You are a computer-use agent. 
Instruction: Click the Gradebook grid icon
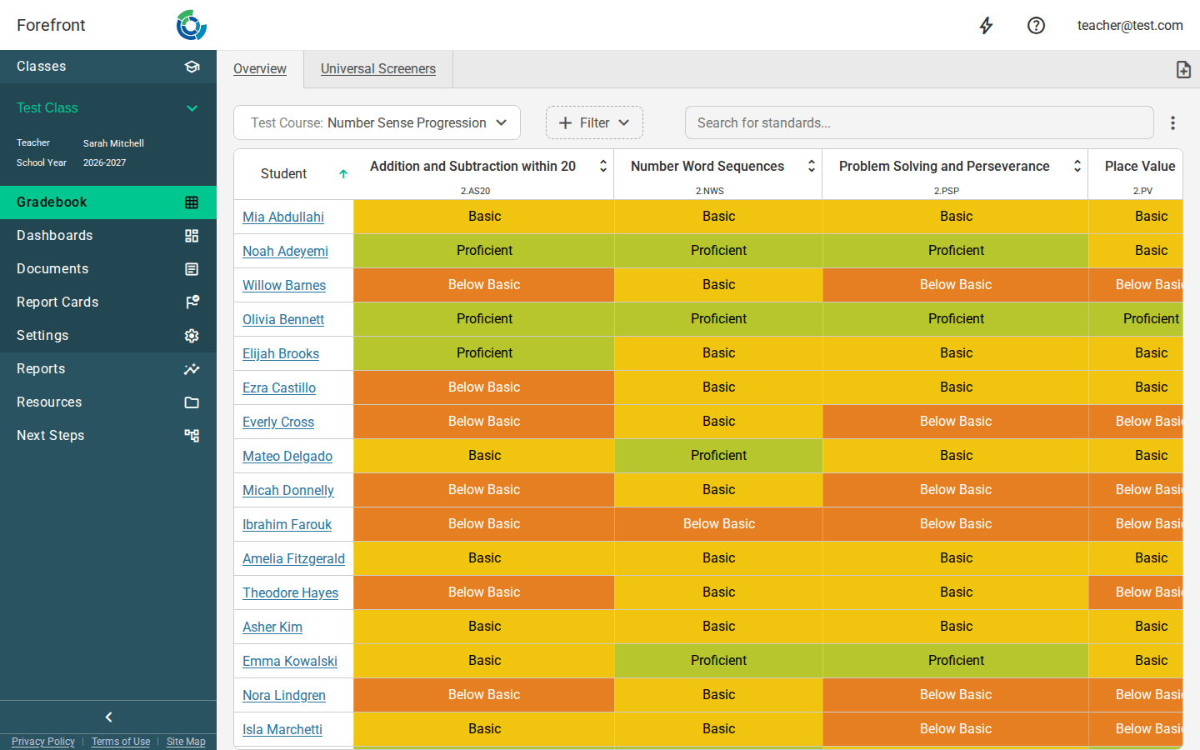click(192, 202)
